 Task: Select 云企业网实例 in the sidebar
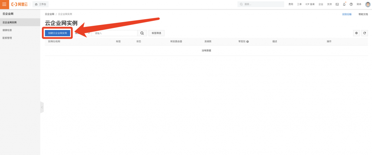[20, 22]
